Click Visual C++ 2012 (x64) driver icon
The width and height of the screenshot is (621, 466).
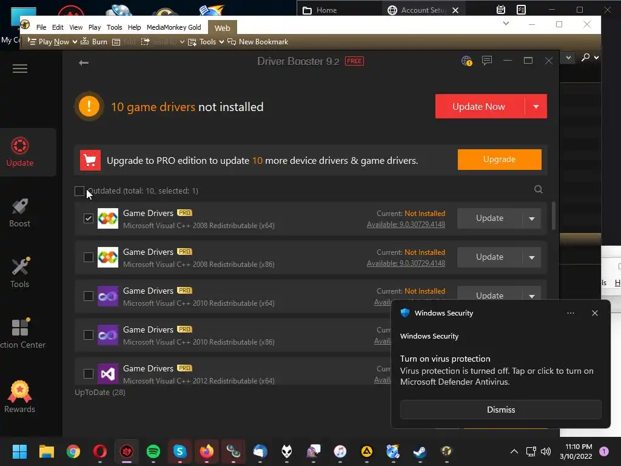tap(108, 374)
